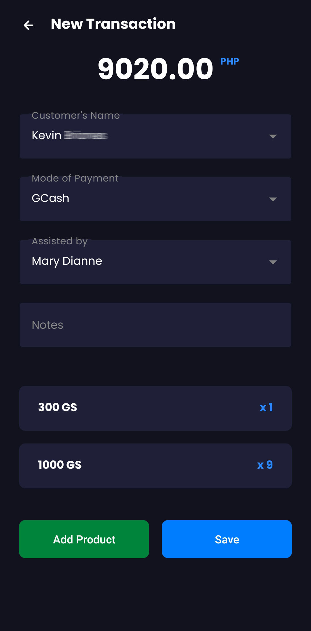Click the GCash payment value
The height and width of the screenshot is (631, 311).
pyautogui.click(x=50, y=198)
